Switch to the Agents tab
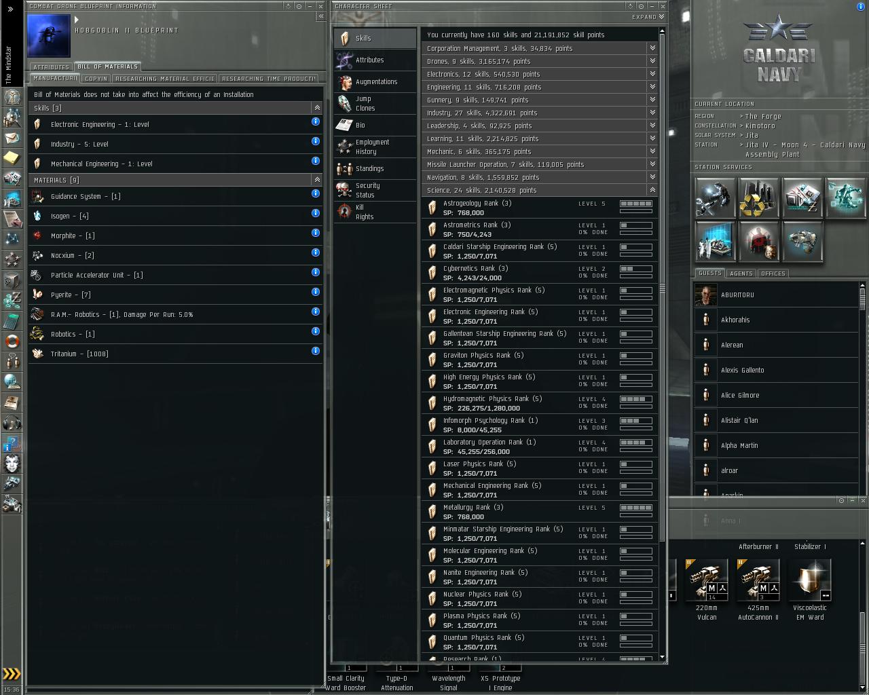 [741, 274]
